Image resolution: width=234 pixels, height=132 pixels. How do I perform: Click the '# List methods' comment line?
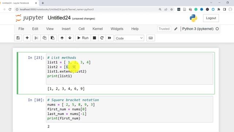[62, 58]
